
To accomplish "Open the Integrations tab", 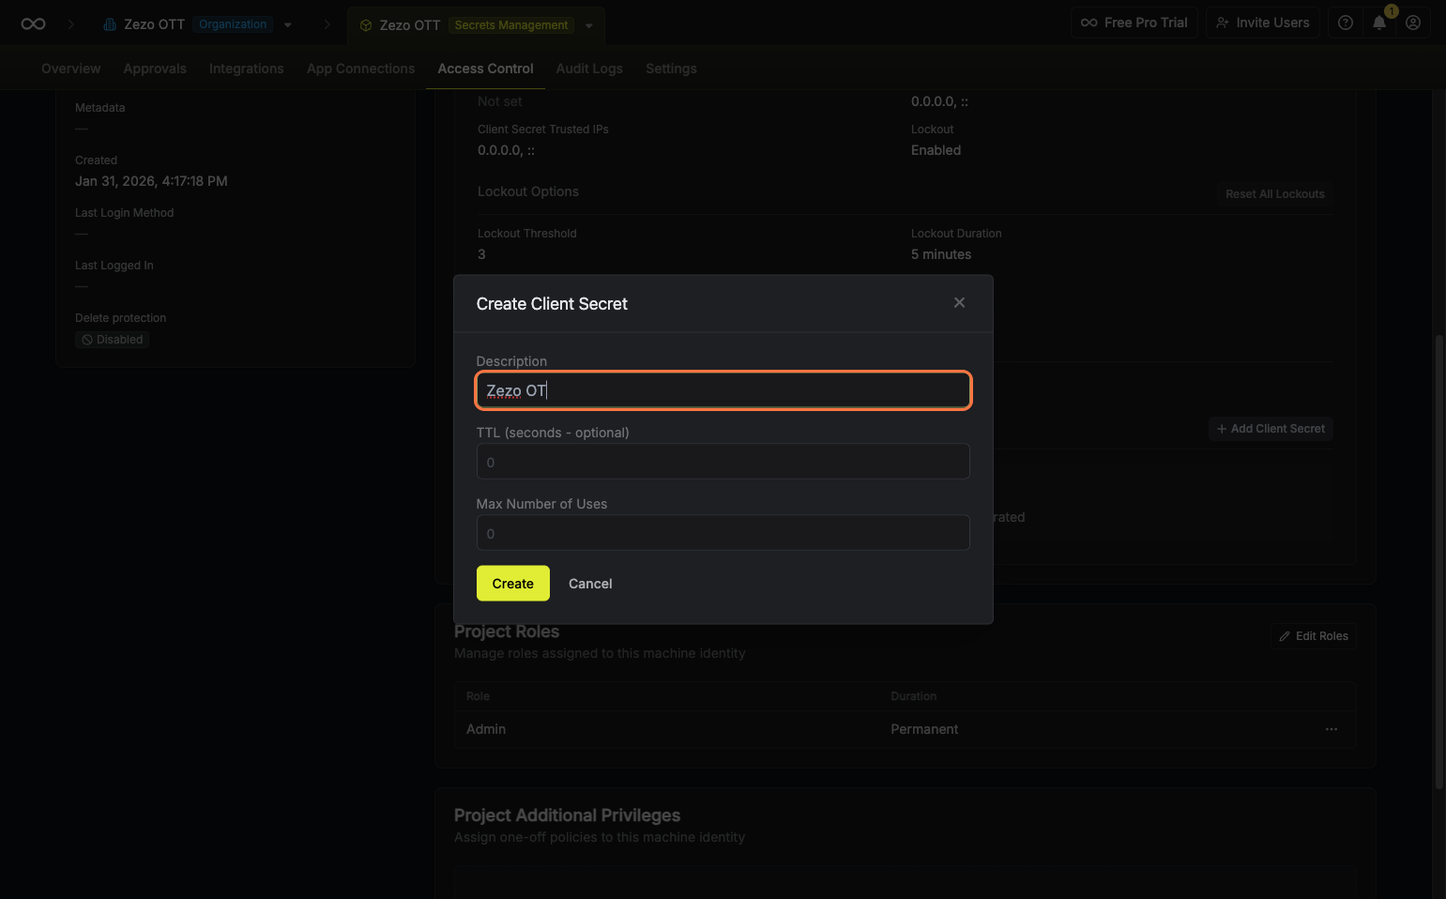I will tap(246, 69).
